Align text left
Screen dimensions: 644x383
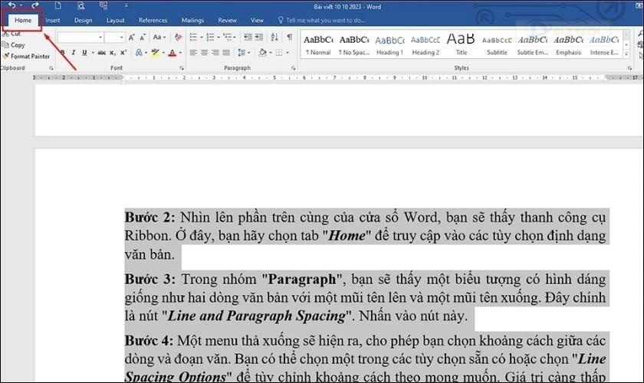click(193, 53)
